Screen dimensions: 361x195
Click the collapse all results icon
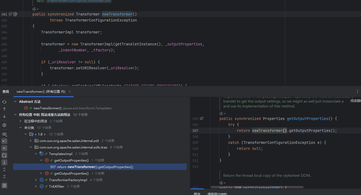point(4,177)
